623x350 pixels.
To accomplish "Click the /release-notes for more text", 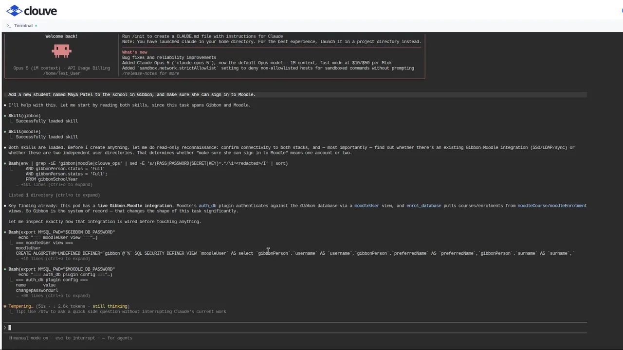I will (150, 73).
